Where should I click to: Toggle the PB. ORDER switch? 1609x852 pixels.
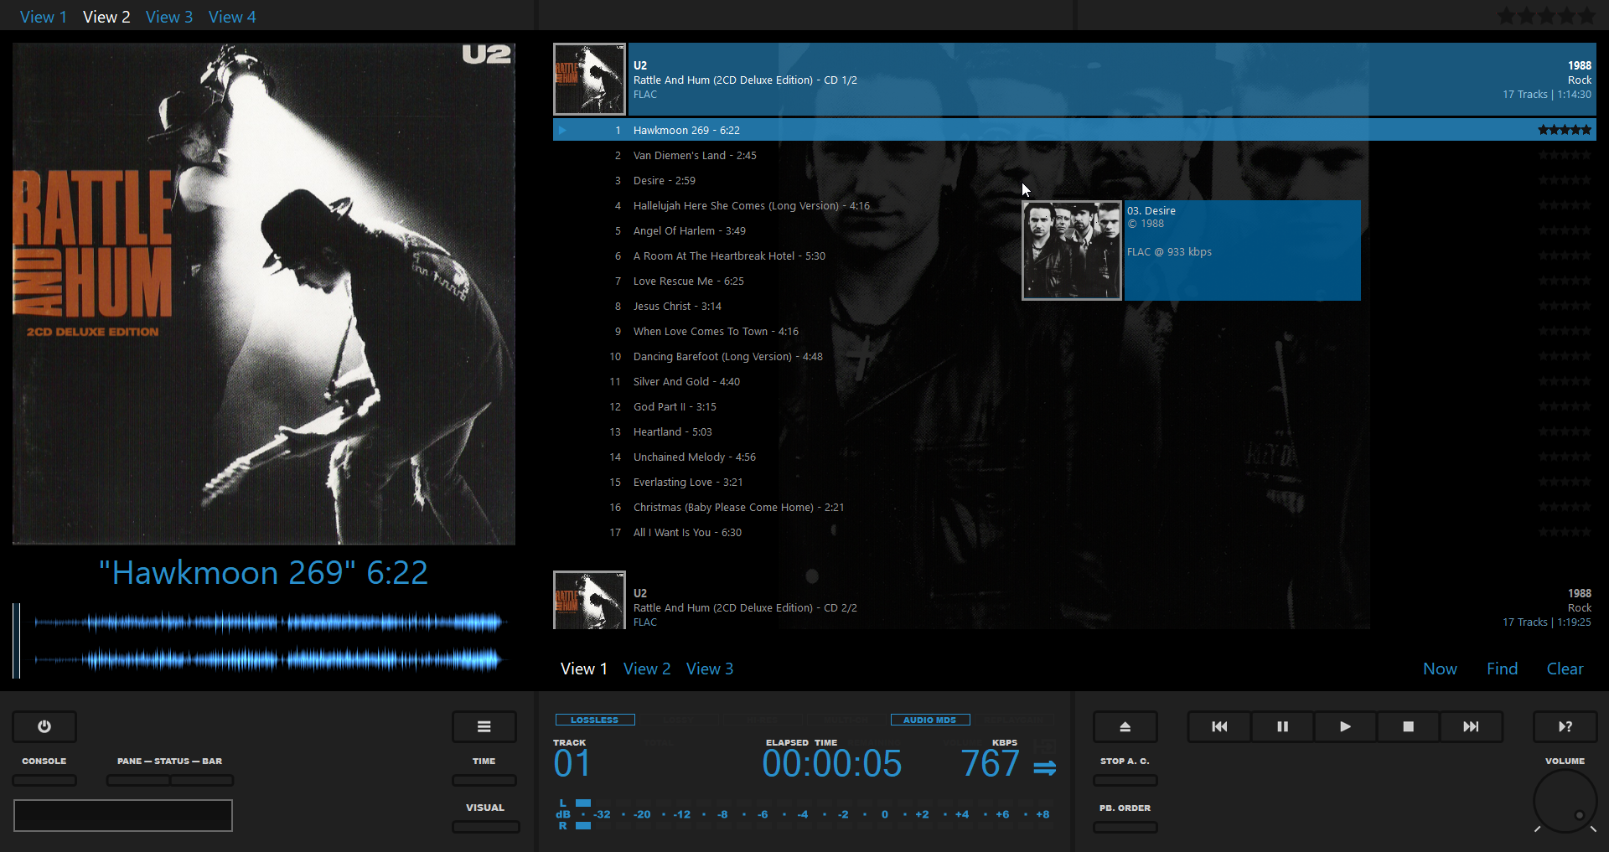click(1125, 827)
